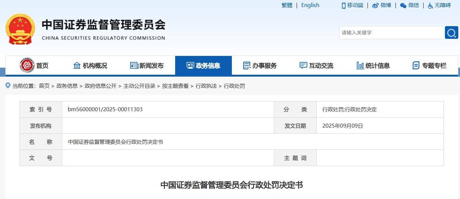Switch to 繁體 version
This screenshot has width=460, height=199.
(x=287, y=5)
